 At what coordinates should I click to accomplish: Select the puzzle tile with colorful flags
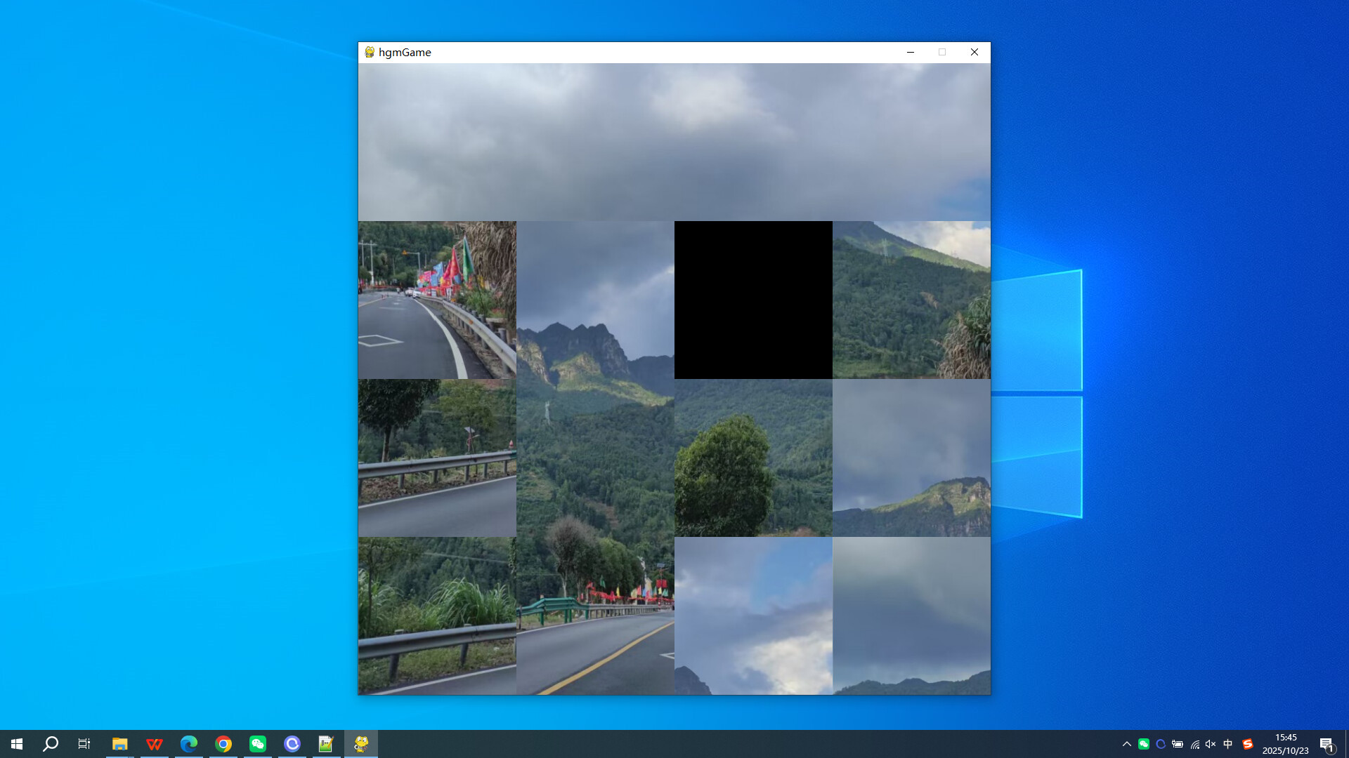[437, 300]
